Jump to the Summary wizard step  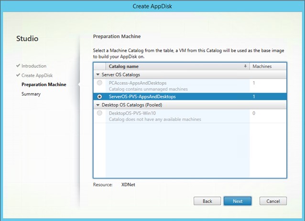pos(31,94)
